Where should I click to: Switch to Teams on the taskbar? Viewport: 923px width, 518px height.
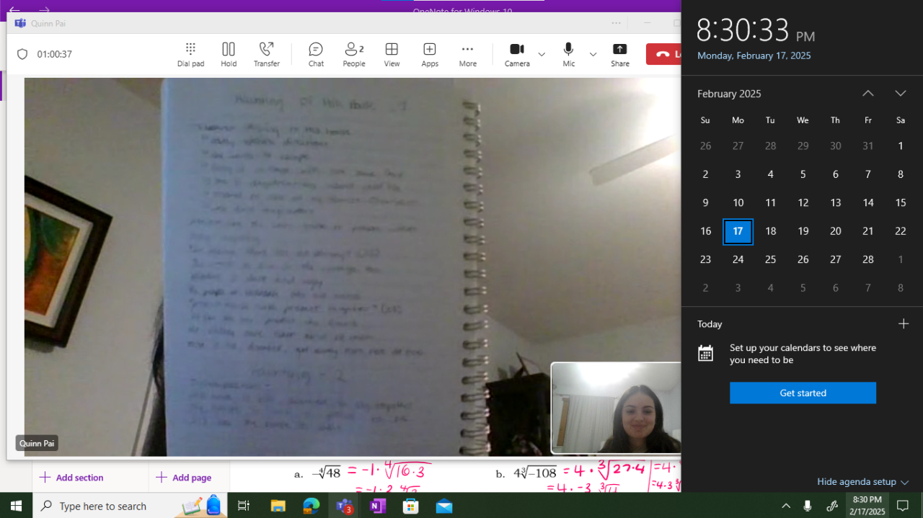click(344, 506)
